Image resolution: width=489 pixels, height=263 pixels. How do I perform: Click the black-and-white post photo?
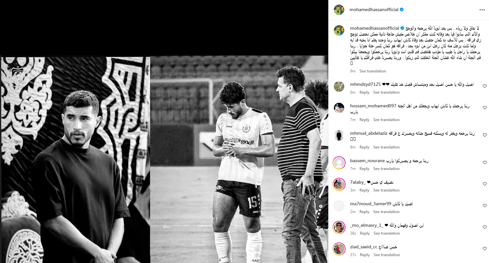164,160
